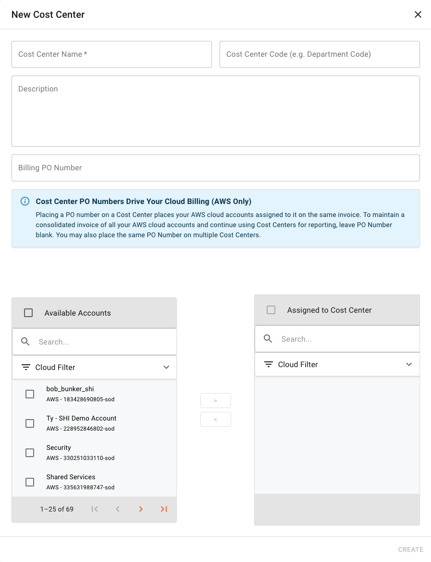Check the bob_bunker_shi account checkbox

click(x=30, y=394)
